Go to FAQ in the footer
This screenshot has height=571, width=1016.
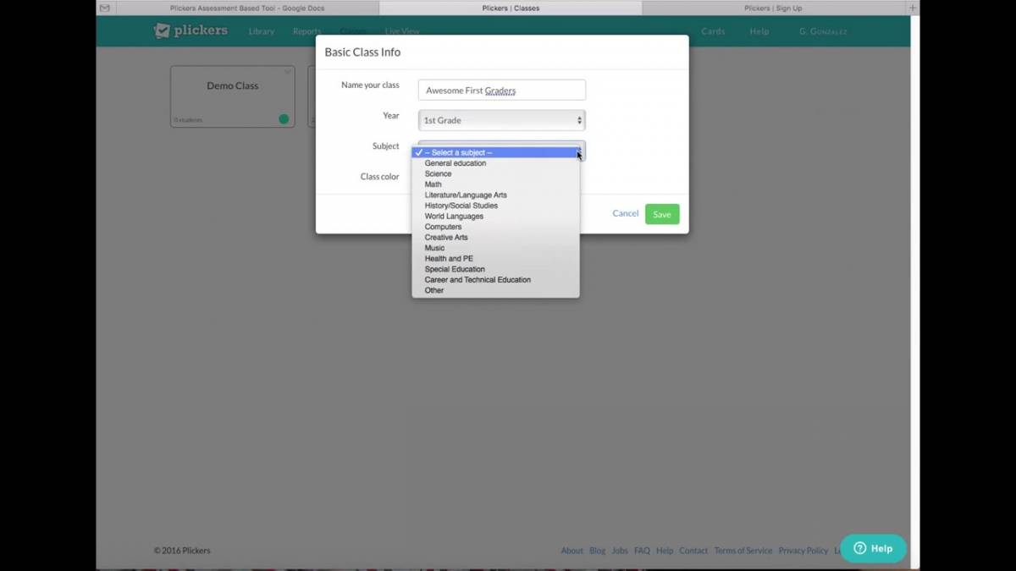[x=643, y=551]
